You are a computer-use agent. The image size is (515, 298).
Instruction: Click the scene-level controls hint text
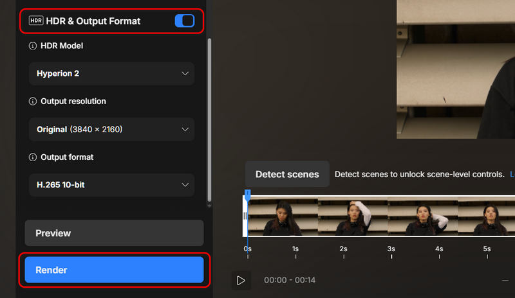tap(420, 174)
